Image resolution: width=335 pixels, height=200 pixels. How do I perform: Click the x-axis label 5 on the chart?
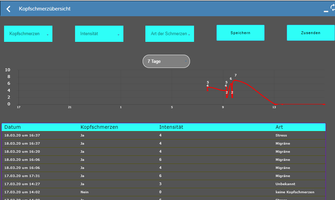[x=172, y=107]
